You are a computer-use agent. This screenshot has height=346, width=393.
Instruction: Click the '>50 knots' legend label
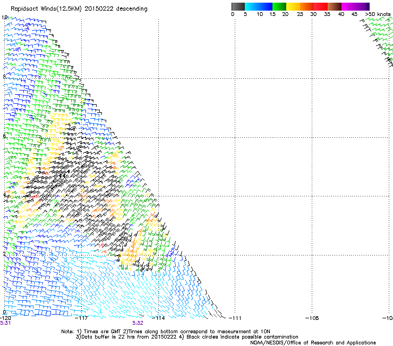click(378, 14)
